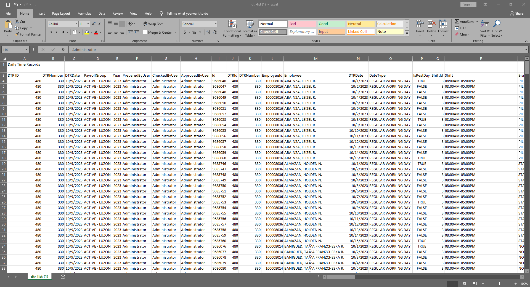Switch to the Insert tab
The height and width of the screenshot is (287, 530).
[41, 14]
